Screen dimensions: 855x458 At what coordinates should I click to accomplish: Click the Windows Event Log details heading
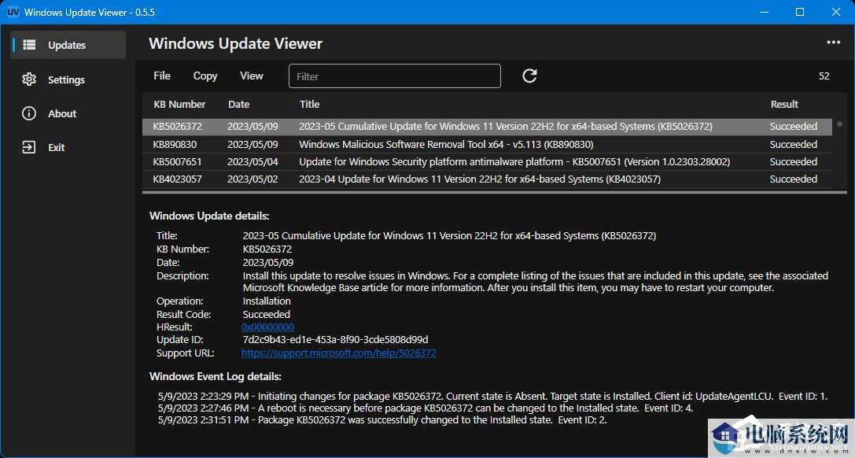point(216,376)
